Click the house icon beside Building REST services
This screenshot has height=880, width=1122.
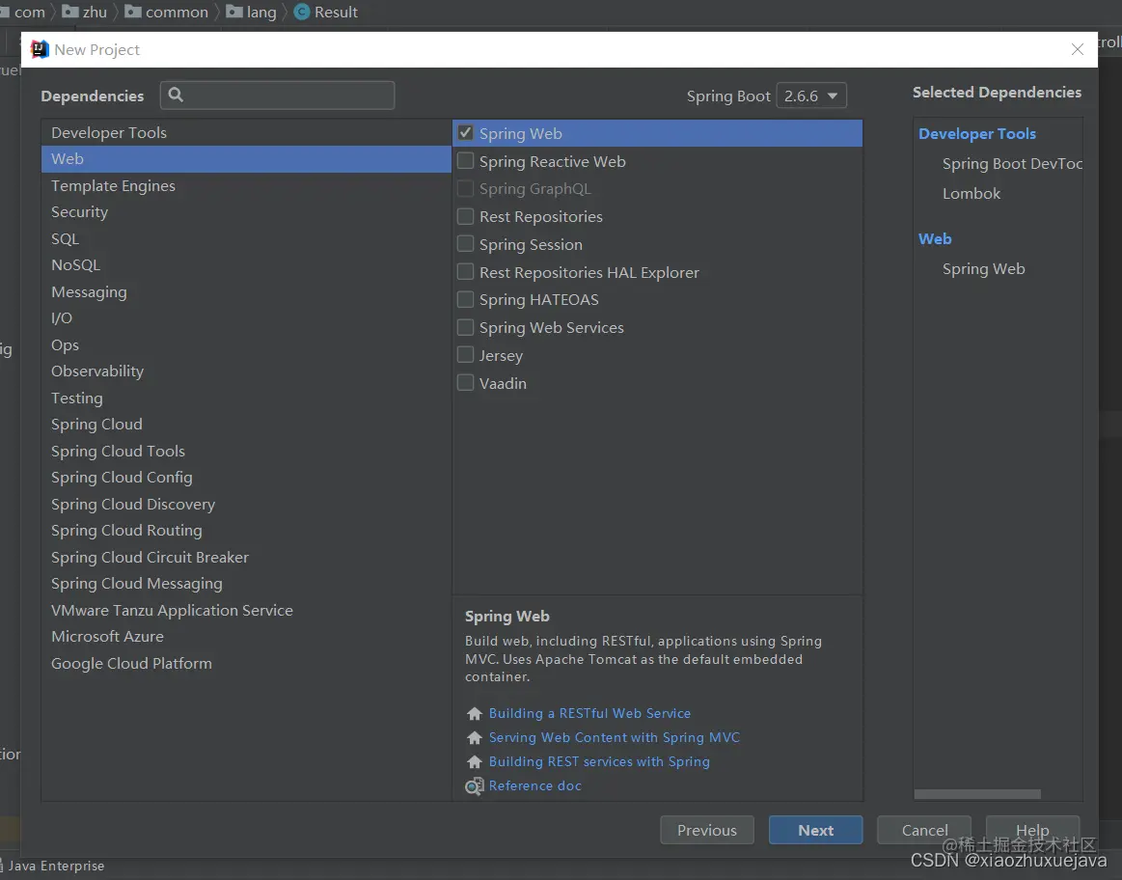click(474, 762)
